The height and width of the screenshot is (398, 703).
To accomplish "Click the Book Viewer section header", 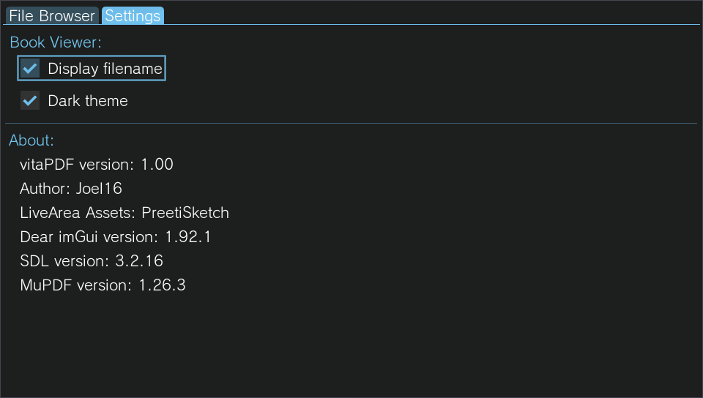I will (56, 42).
